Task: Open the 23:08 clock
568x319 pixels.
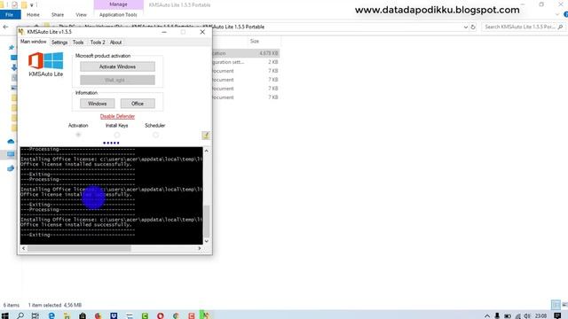Action: [540, 316]
